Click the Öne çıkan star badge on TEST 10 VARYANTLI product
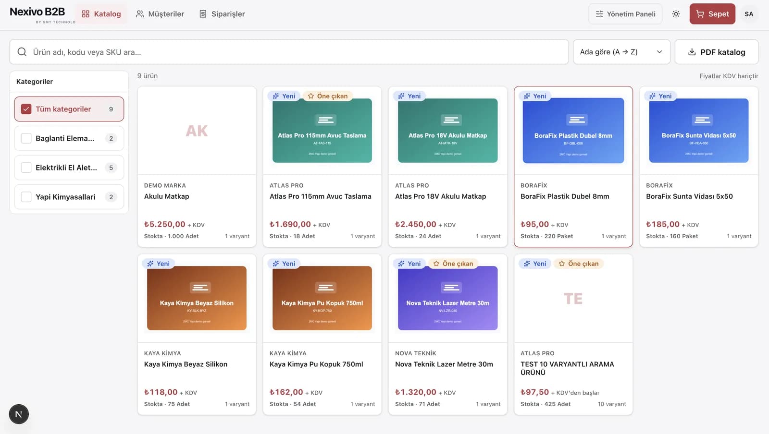 click(579, 264)
